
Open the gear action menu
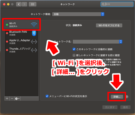coord(17,99)
